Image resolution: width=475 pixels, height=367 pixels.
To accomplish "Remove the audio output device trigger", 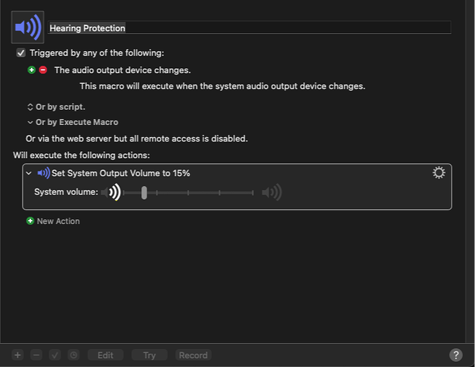I will pyautogui.click(x=43, y=70).
